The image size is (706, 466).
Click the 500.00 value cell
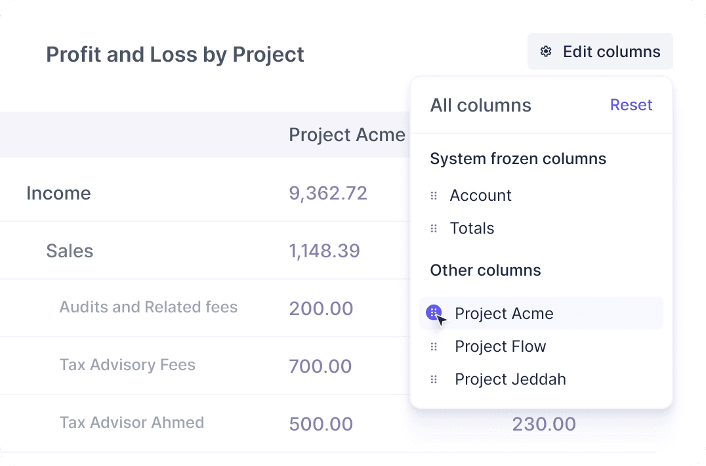click(x=321, y=424)
